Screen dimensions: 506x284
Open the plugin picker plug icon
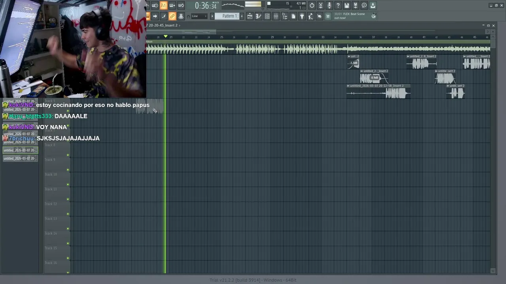click(x=302, y=16)
